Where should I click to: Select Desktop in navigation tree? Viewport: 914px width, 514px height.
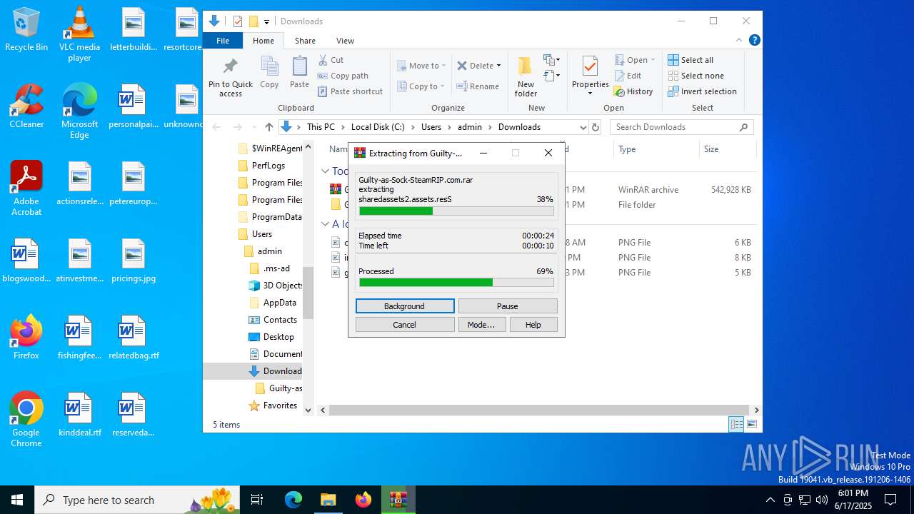tap(271, 337)
